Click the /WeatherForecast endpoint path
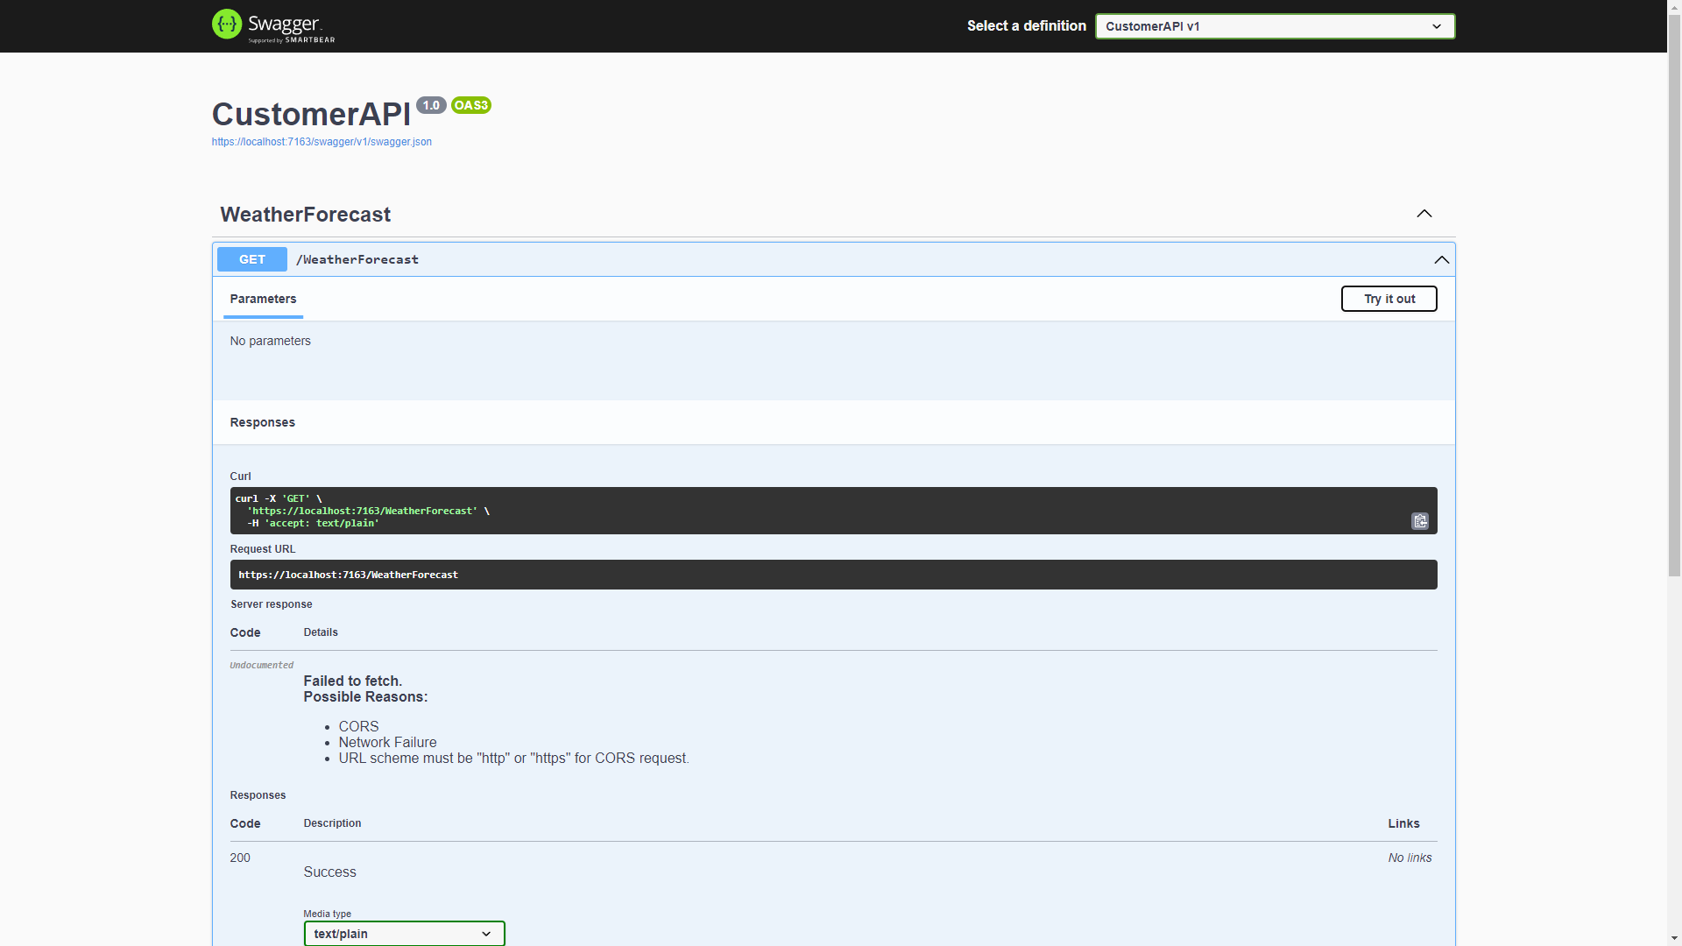 pos(357,259)
